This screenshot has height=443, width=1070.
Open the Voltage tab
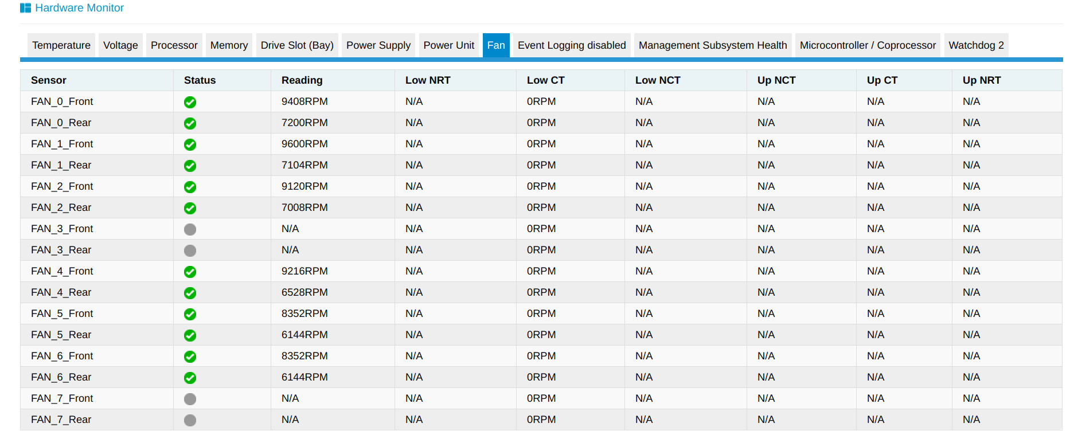[x=120, y=45]
